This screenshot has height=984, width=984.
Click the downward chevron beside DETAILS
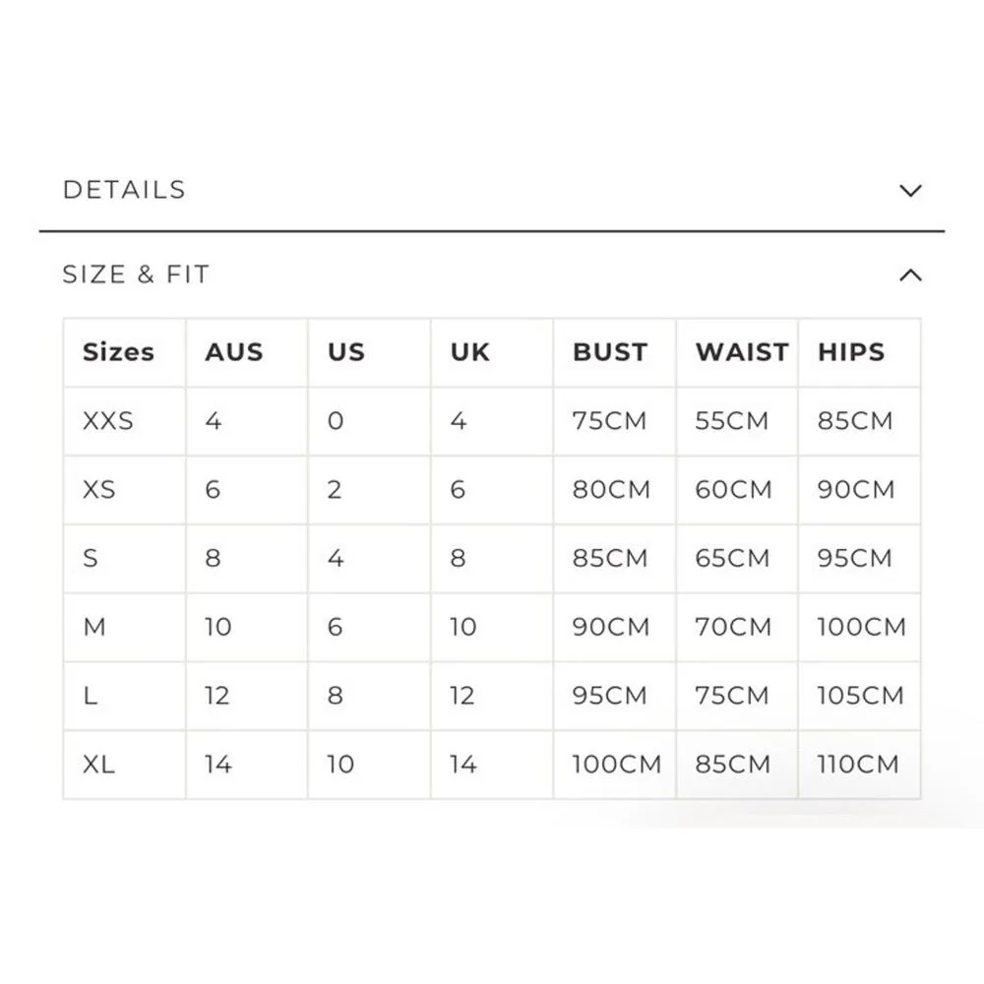point(909,190)
